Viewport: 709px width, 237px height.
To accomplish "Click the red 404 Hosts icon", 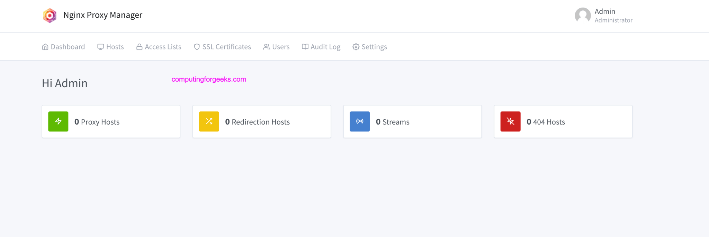I will tap(510, 121).
